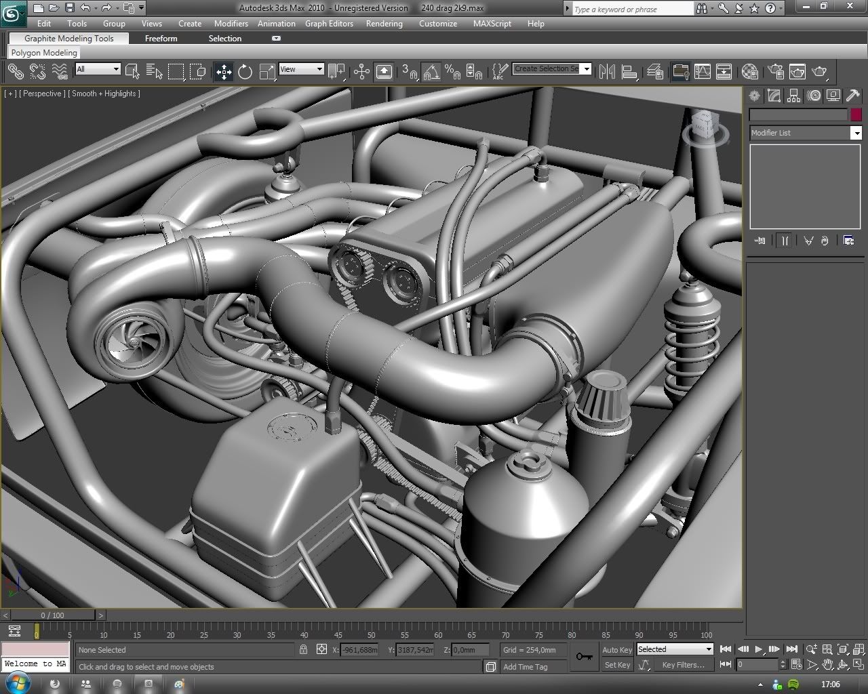Click the Select and Link chain icon

click(15, 71)
